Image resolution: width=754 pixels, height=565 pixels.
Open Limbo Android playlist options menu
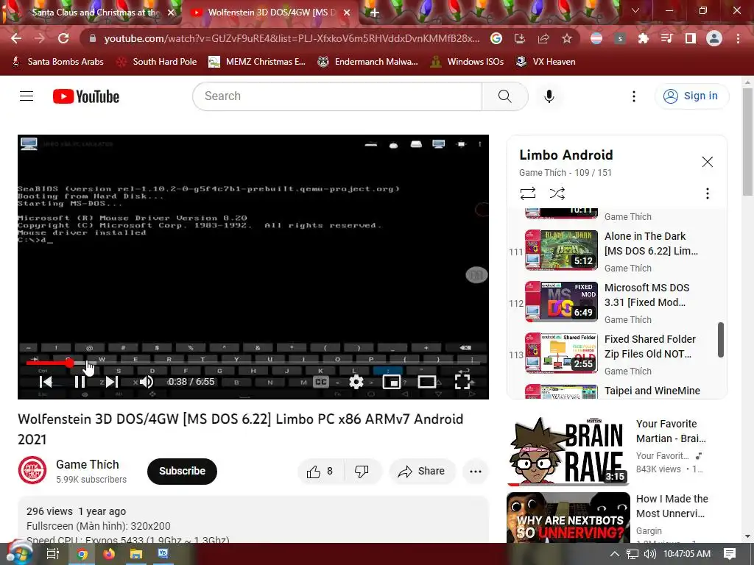point(707,193)
